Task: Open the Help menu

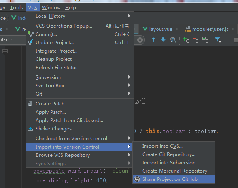Action: point(70,8)
